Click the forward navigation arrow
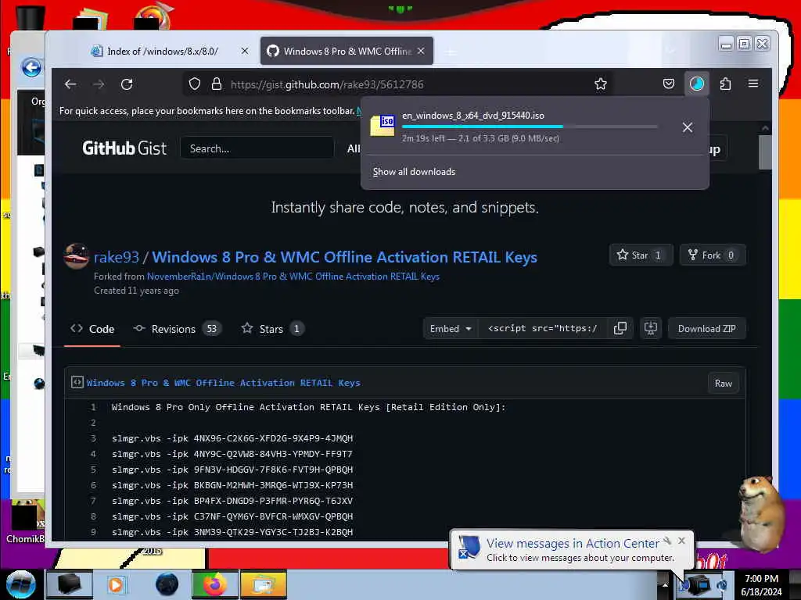This screenshot has height=600, width=801. pyautogui.click(x=99, y=84)
